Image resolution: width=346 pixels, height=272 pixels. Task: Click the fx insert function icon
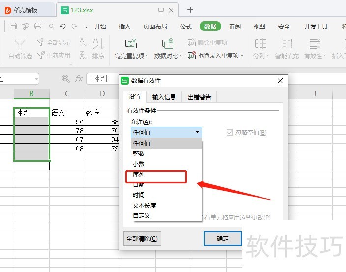tap(79, 78)
